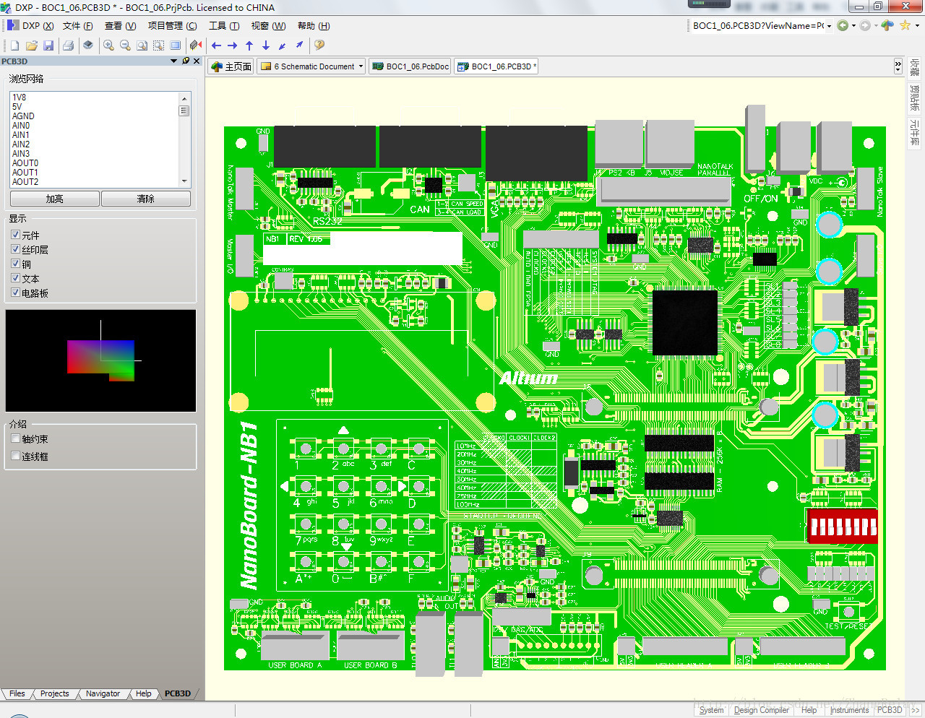Pin the PCB3D panel

[186, 61]
